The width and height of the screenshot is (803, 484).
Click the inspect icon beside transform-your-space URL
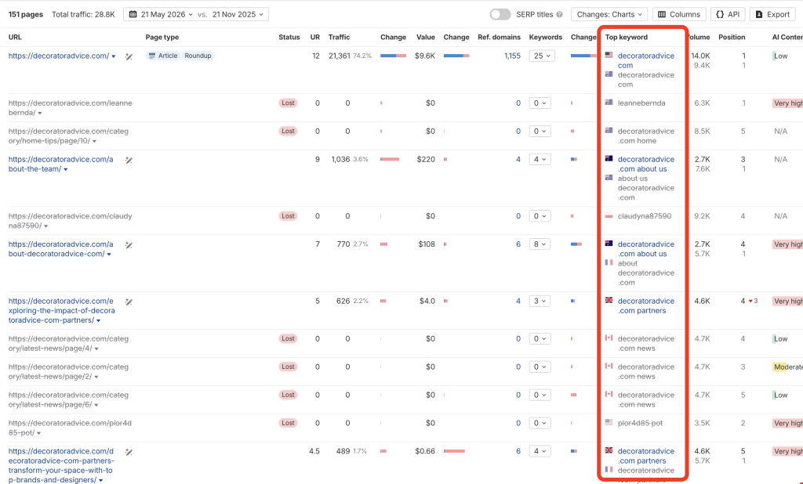click(129, 452)
